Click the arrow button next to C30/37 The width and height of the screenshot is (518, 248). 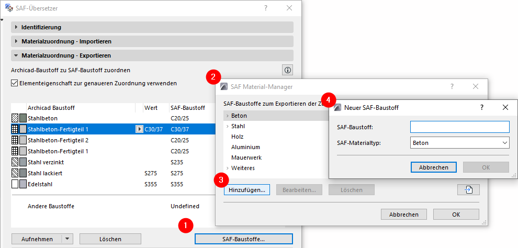[139, 129]
